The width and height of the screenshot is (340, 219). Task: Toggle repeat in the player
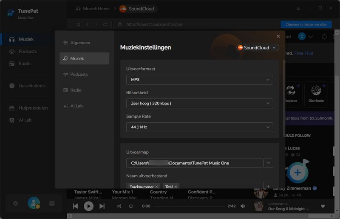click(131, 206)
